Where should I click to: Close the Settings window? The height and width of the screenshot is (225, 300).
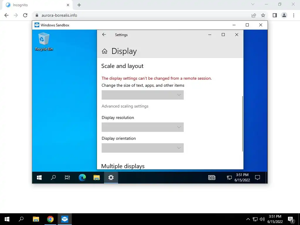pos(237,35)
